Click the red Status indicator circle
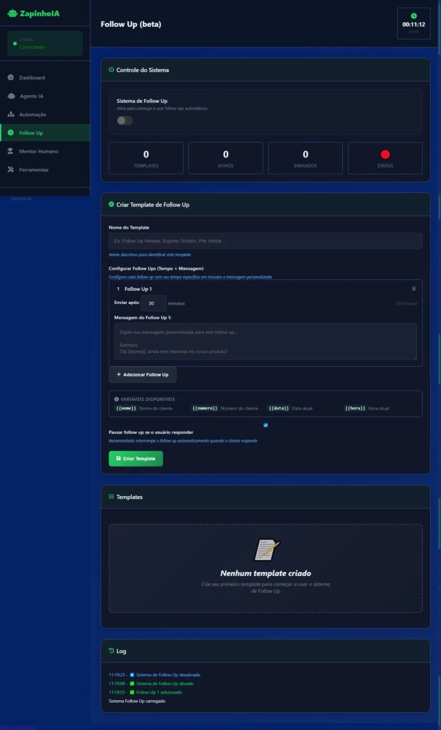Viewport: 441px width, 730px height. [385, 154]
